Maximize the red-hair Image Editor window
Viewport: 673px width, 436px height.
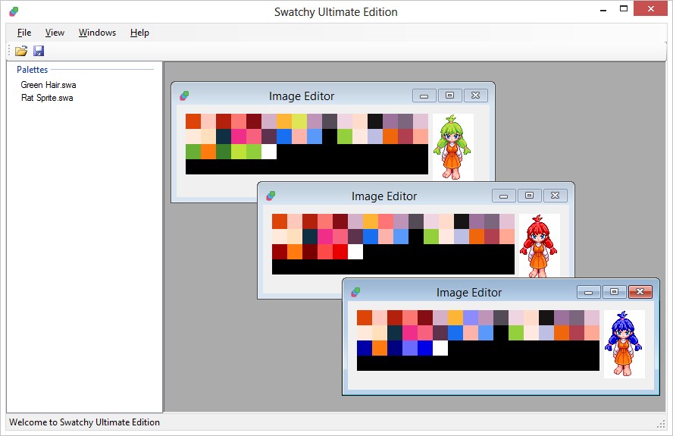pos(529,196)
